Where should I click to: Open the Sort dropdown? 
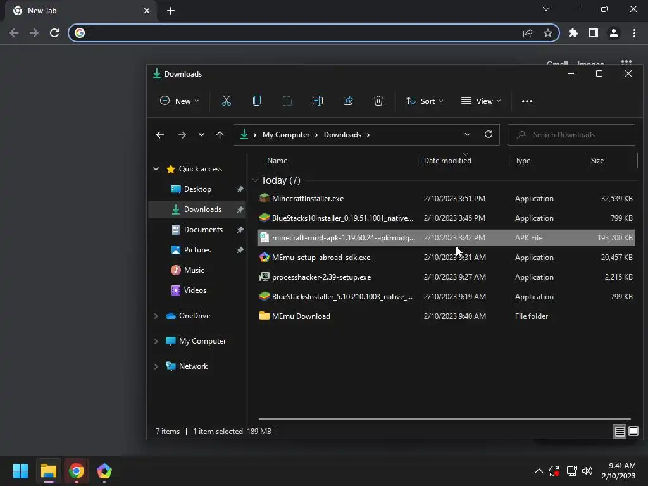(x=425, y=101)
